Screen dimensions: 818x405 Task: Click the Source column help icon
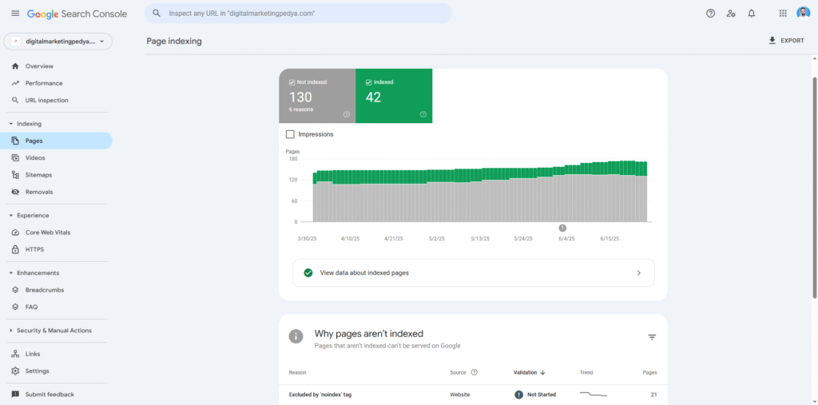(475, 372)
